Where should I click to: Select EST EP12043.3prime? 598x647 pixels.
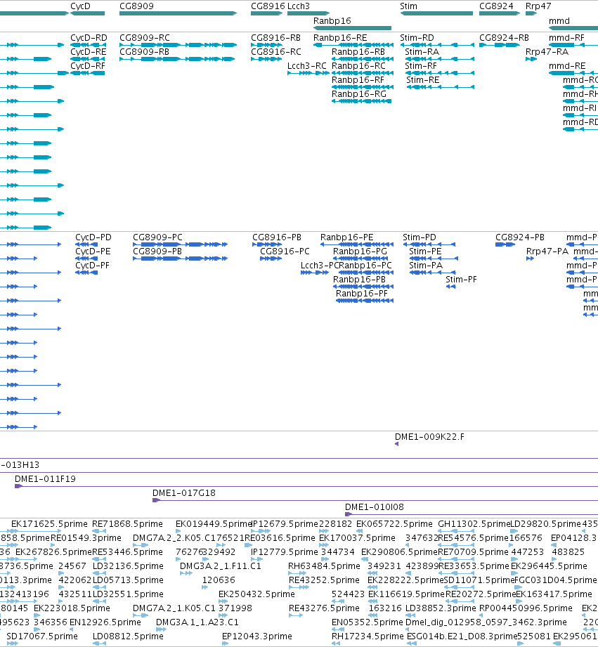[x=256, y=636]
